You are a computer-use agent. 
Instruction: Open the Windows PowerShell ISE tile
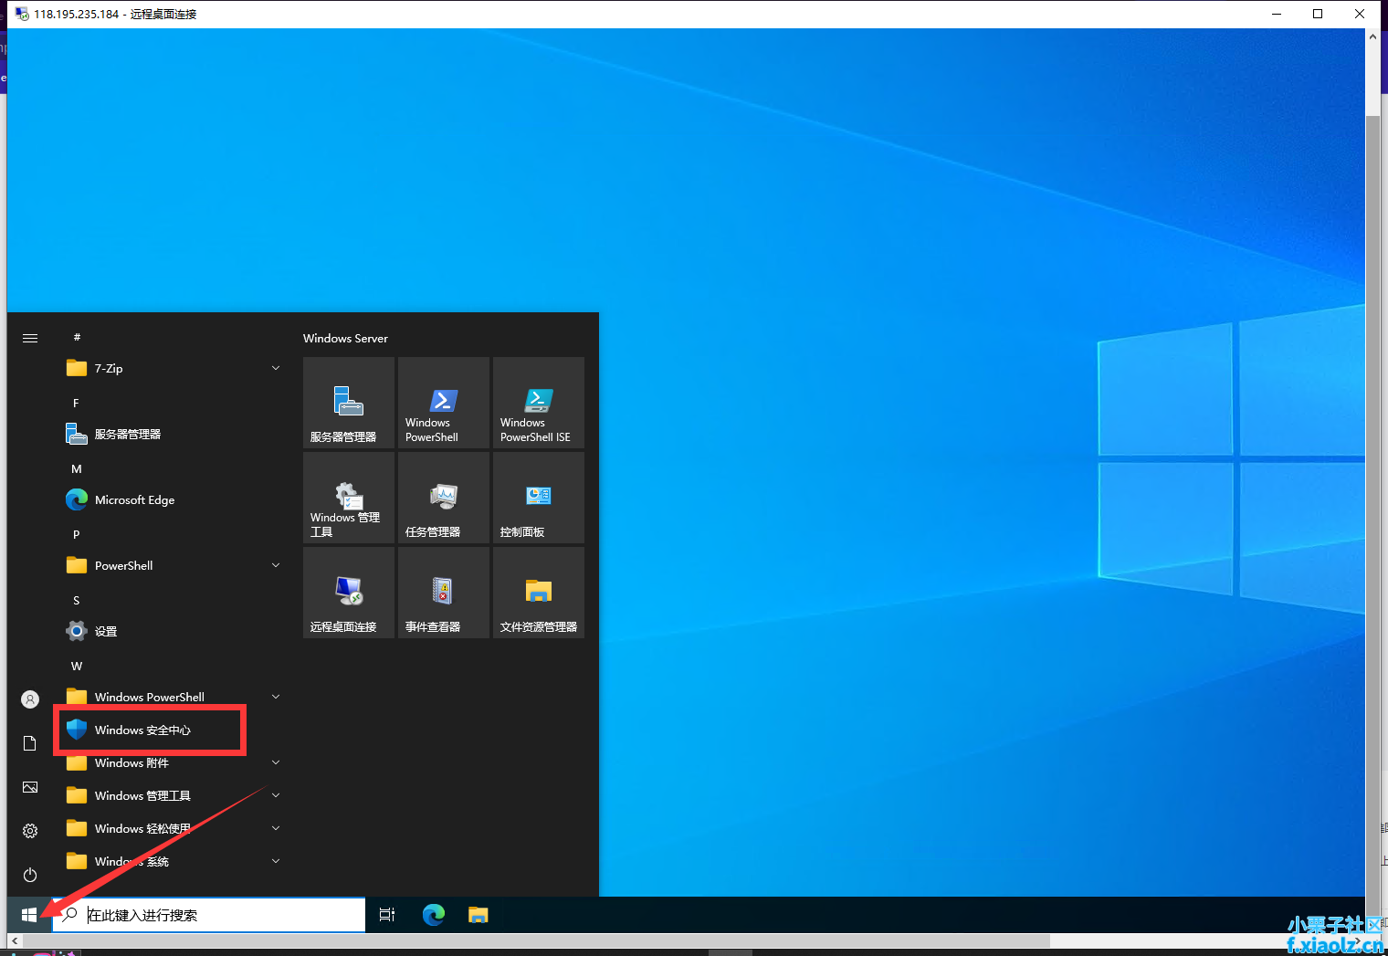[x=538, y=403]
